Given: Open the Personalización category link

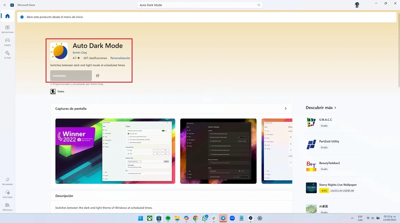Looking at the screenshot, I should tap(120, 58).
